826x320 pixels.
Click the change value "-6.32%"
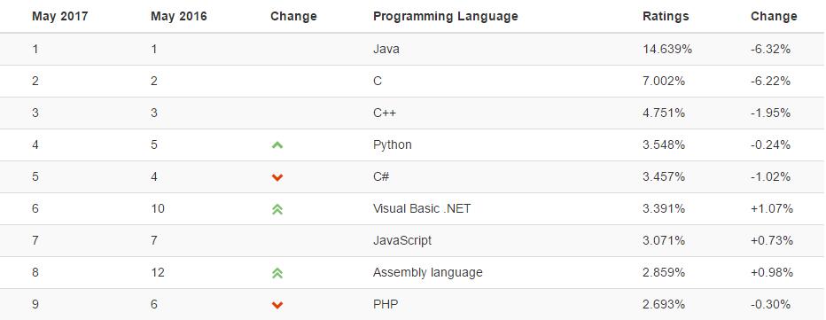tap(771, 49)
